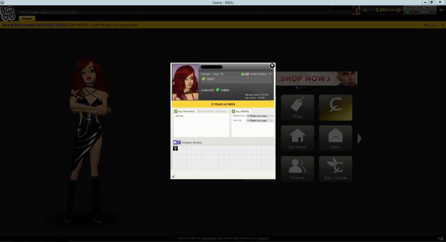Viewport: 446px width, 242px height.
Task: Click the IMVU logo
Action: pyautogui.click(x=7, y=13)
